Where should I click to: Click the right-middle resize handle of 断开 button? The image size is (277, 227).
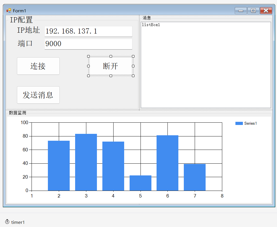pos(133,66)
